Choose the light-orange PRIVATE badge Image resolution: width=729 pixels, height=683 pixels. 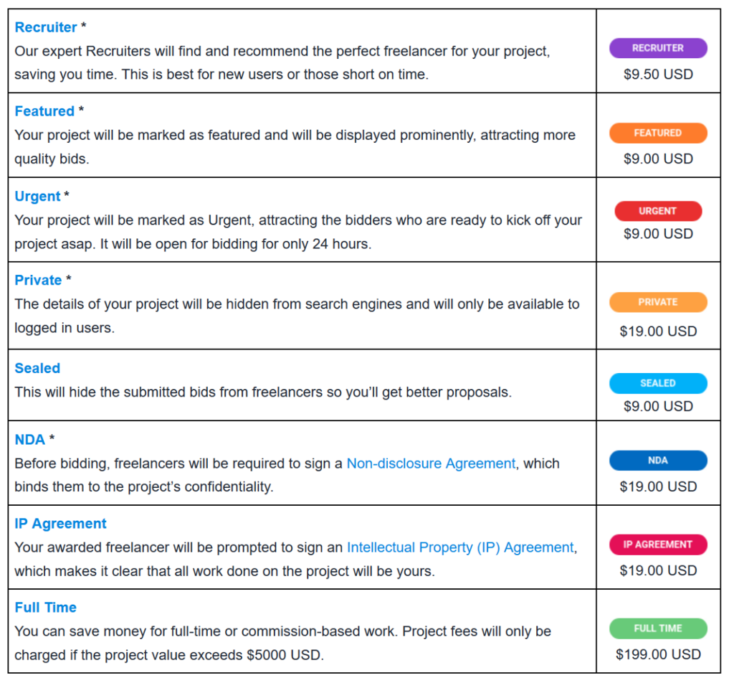point(657,302)
